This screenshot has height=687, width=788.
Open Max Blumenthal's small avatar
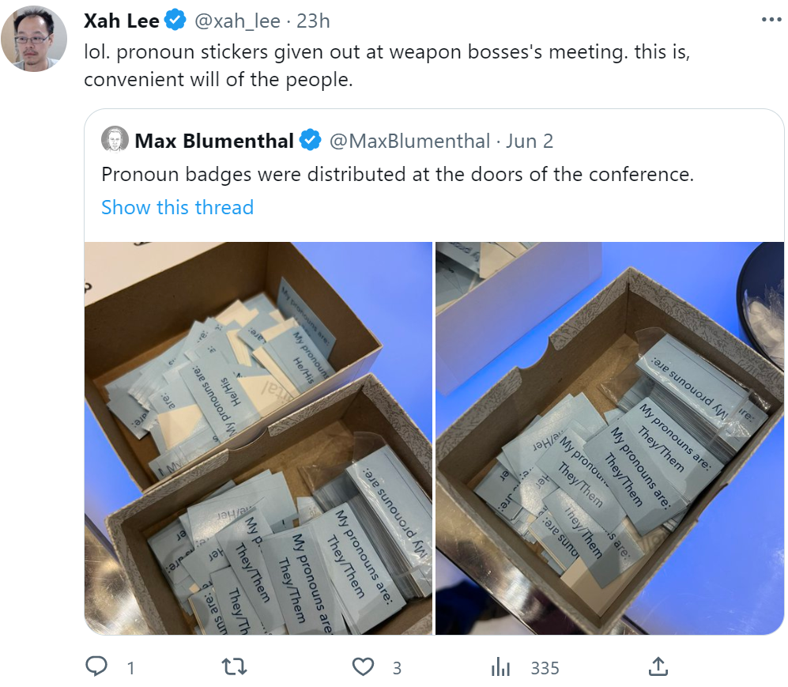[x=115, y=139]
